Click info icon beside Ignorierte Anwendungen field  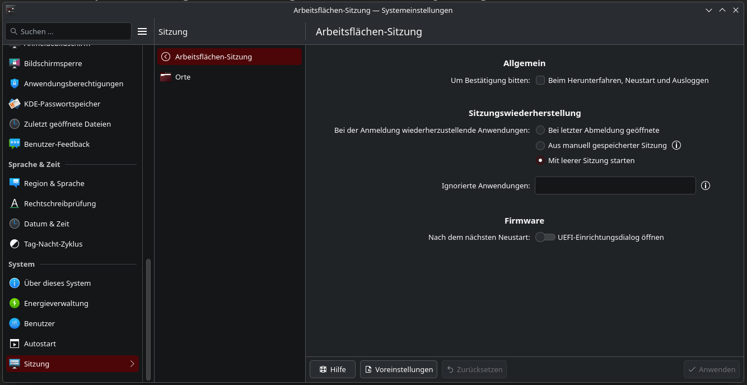pos(706,185)
